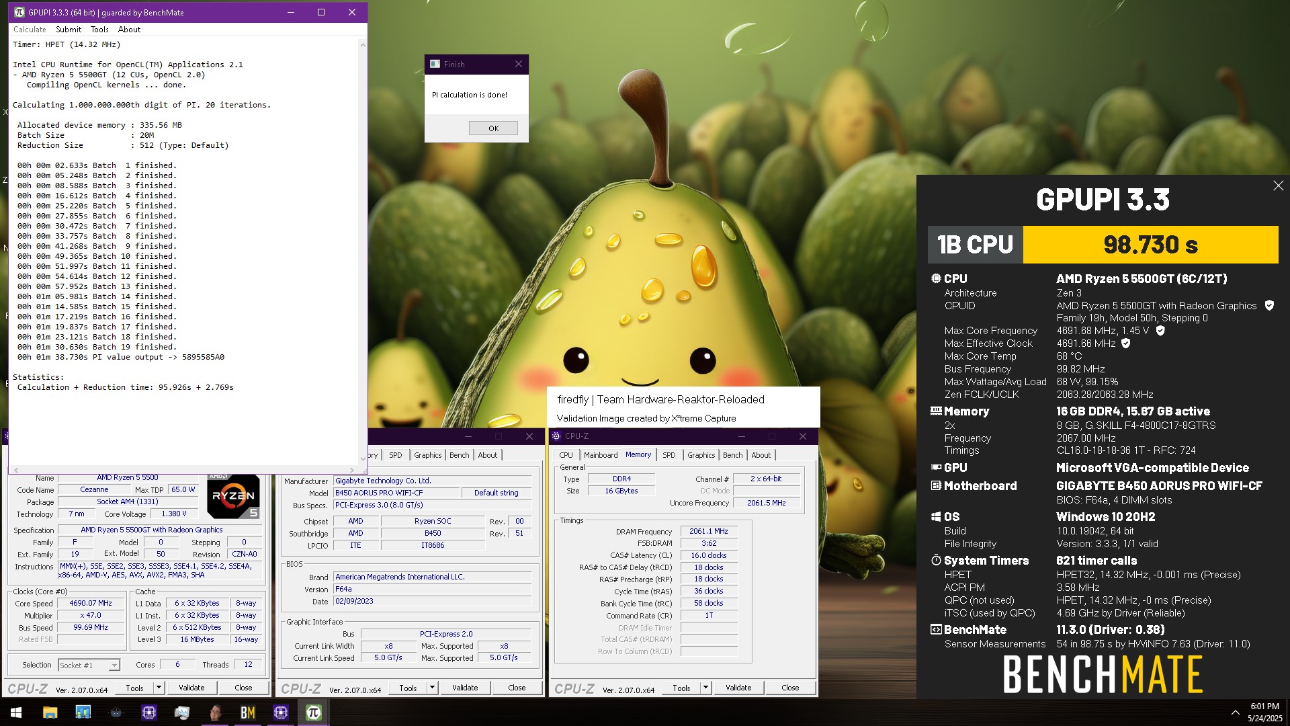Click the GPUPI vertical scrollbar

363,252
